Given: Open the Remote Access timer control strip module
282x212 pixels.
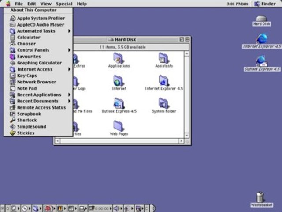Looking at the screenshot, I should (x=100, y=208).
